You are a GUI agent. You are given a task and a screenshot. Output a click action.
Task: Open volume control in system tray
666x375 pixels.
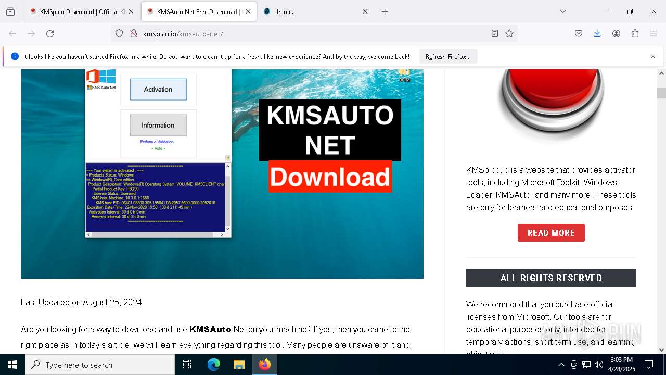pos(599,365)
